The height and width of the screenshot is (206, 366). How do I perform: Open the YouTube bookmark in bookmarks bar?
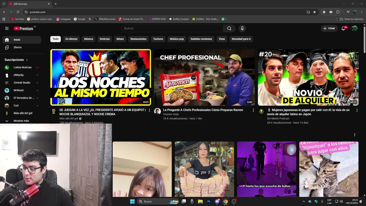coord(17,19)
